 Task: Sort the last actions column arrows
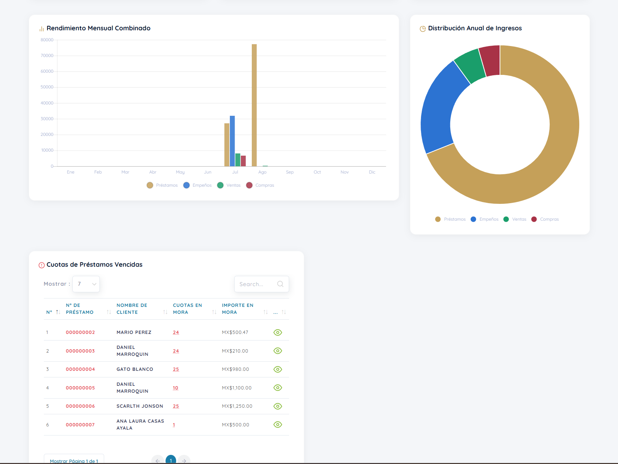point(284,312)
